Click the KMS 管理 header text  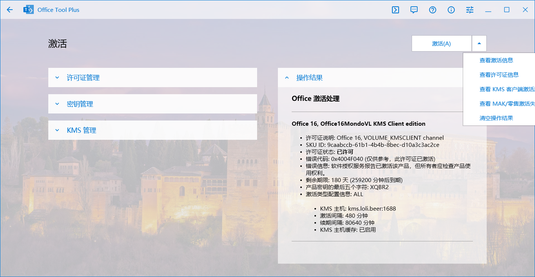pos(81,131)
